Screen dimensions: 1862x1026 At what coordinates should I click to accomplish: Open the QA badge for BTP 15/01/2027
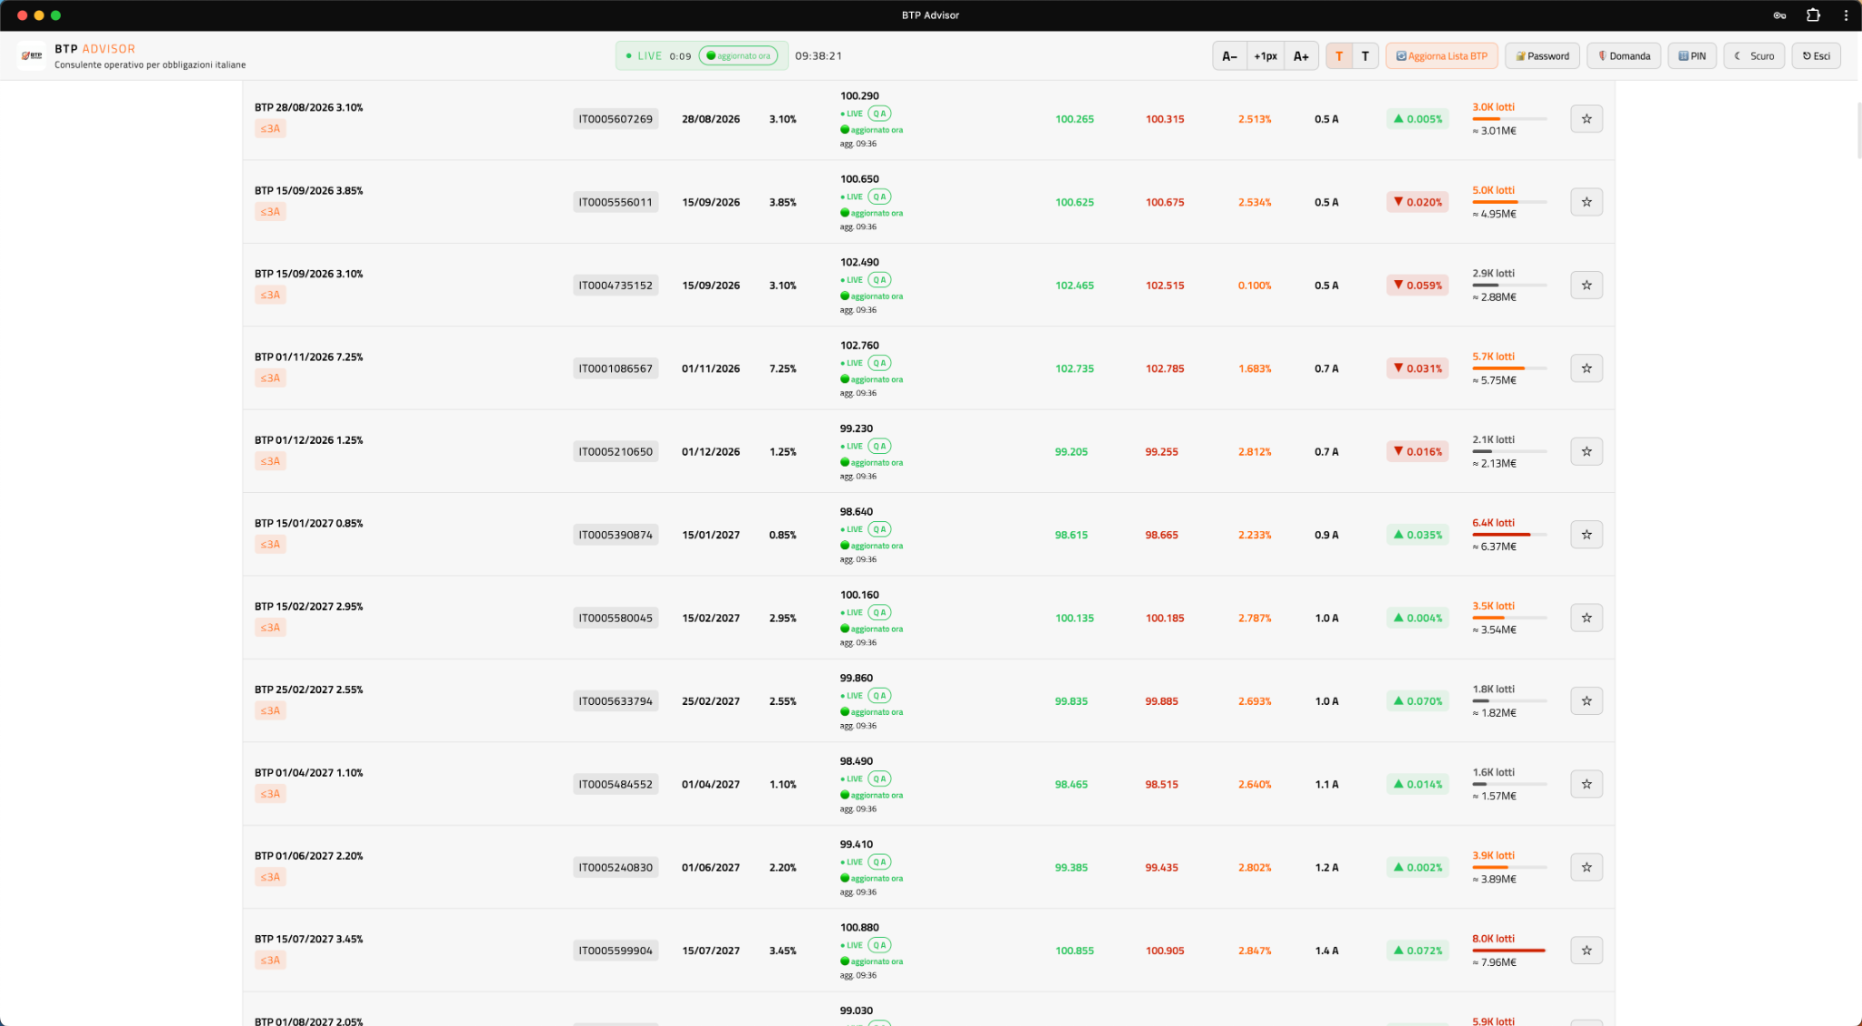[x=879, y=528]
